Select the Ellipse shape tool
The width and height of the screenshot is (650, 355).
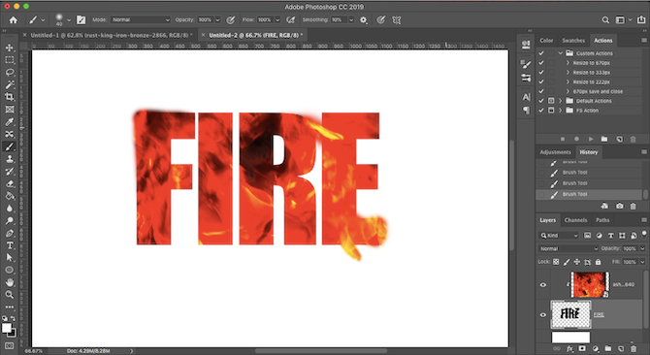(x=10, y=270)
